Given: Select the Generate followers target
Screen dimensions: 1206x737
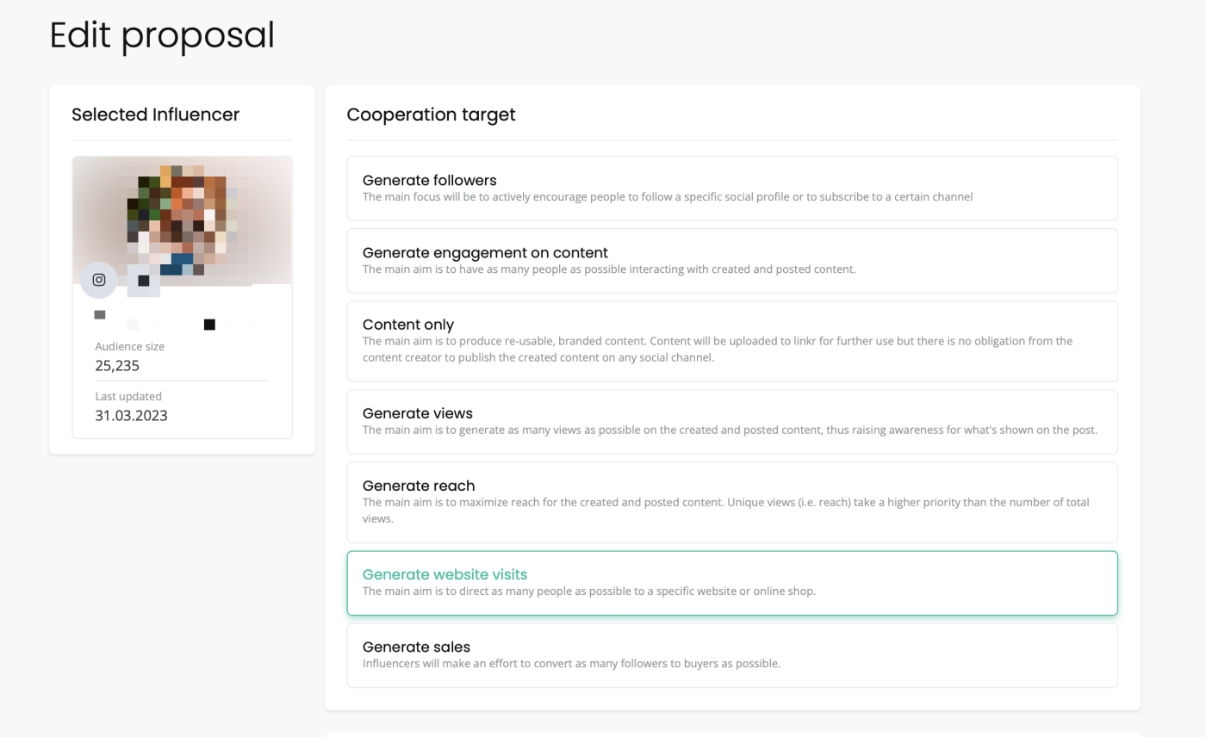Looking at the screenshot, I should click(x=732, y=189).
